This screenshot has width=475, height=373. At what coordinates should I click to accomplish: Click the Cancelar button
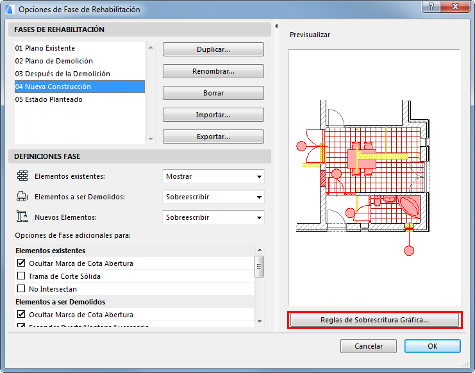pos(369,346)
